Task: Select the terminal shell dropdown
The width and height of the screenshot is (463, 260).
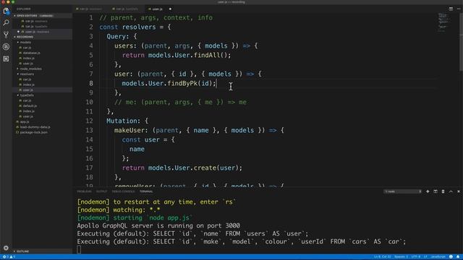Action: [403, 191]
